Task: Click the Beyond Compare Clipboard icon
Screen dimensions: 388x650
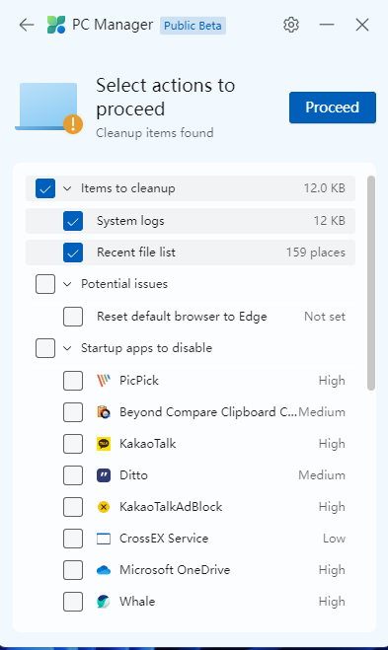Action: [x=104, y=412]
